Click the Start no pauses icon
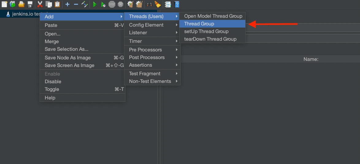The width and height of the screenshot is (360, 164). [103, 4]
